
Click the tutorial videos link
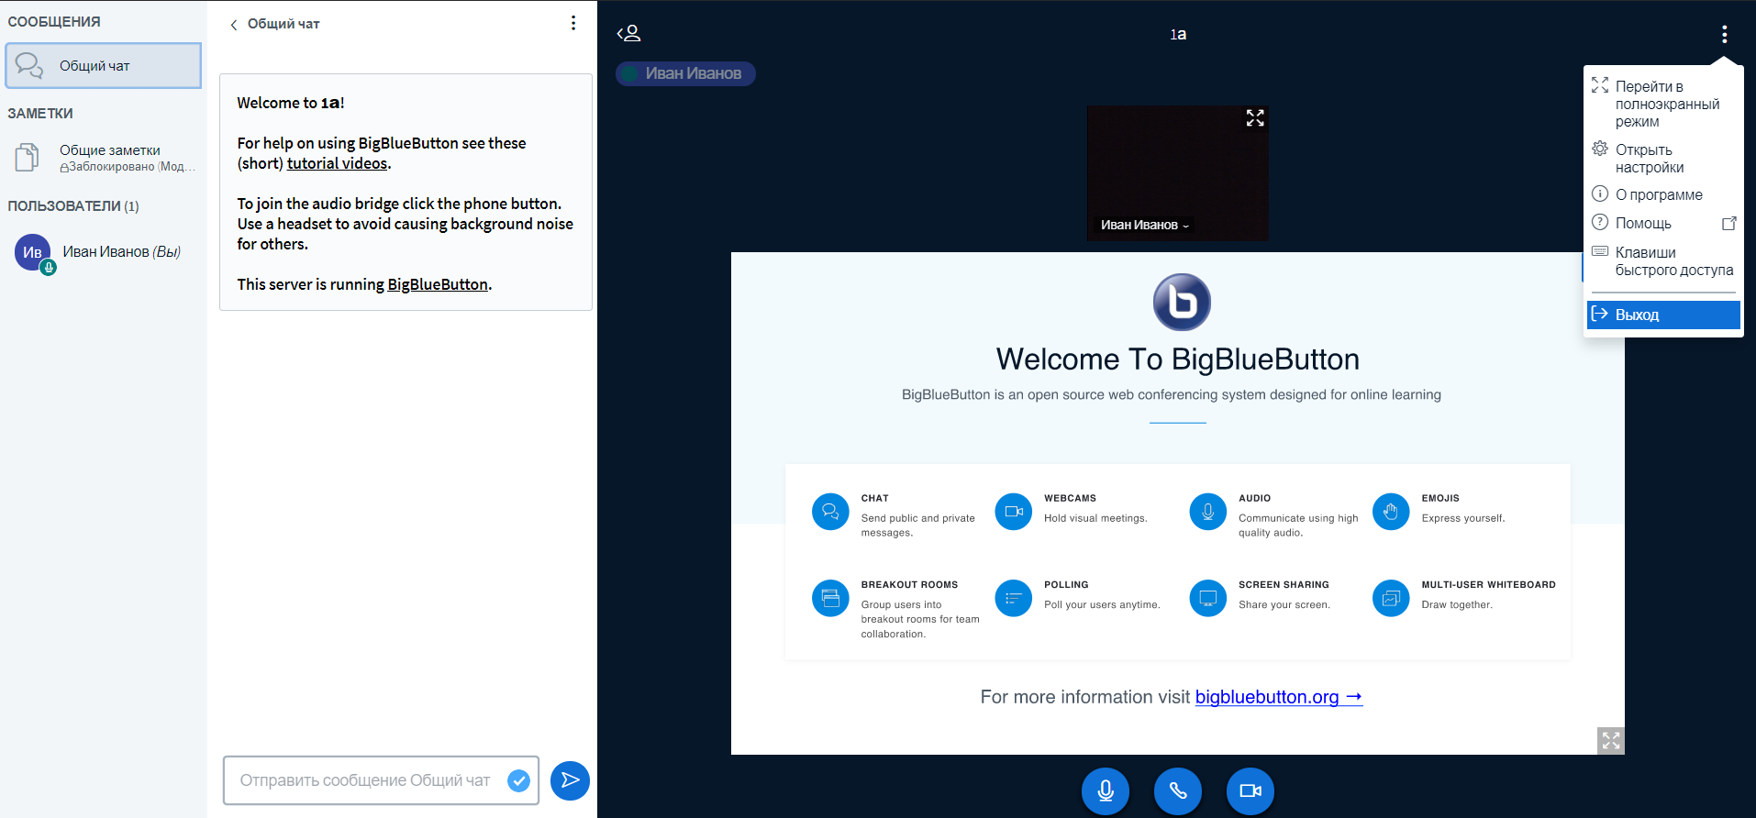point(337,163)
